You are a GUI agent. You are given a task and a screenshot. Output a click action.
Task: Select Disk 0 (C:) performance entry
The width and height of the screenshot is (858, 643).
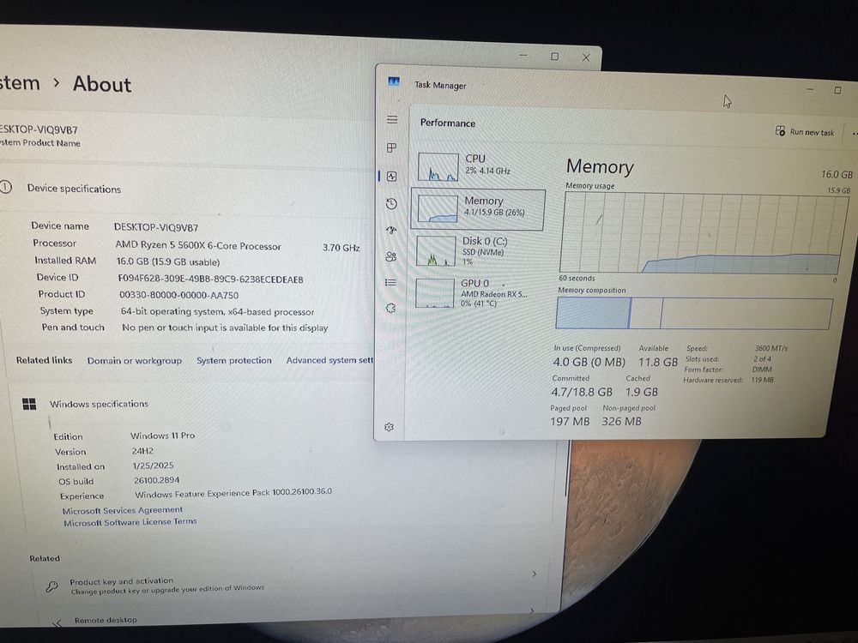(x=476, y=250)
